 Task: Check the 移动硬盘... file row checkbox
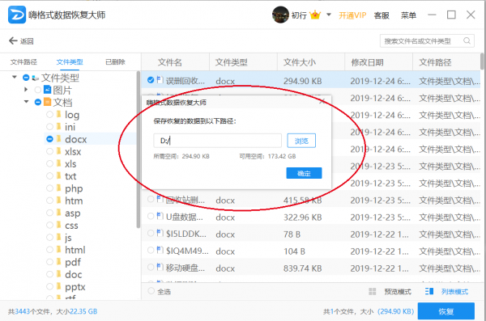click(151, 267)
